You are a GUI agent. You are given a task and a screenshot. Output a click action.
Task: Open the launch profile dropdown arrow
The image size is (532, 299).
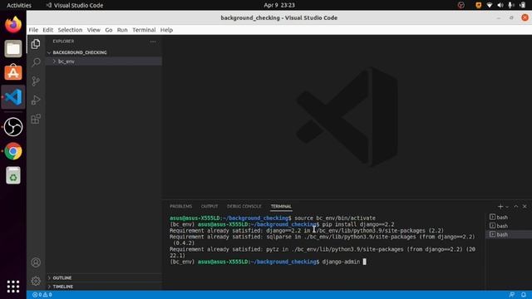[x=507, y=207]
